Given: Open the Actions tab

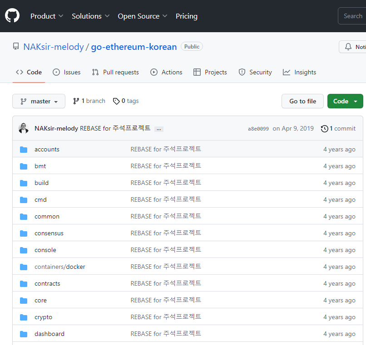Looking at the screenshot, I should (x=166, y=72).
